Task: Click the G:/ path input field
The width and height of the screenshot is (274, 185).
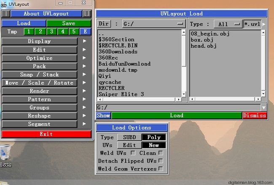Action: [179, 108]
